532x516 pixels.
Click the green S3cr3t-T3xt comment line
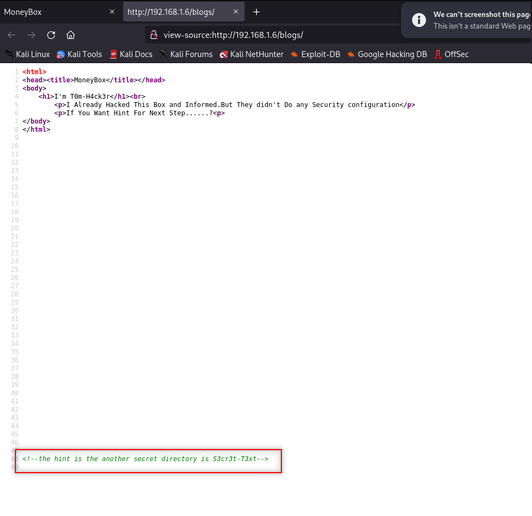(146, 459)
